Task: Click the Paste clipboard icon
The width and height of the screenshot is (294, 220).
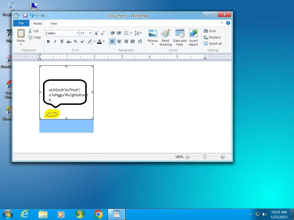Action: click(21, 33)
